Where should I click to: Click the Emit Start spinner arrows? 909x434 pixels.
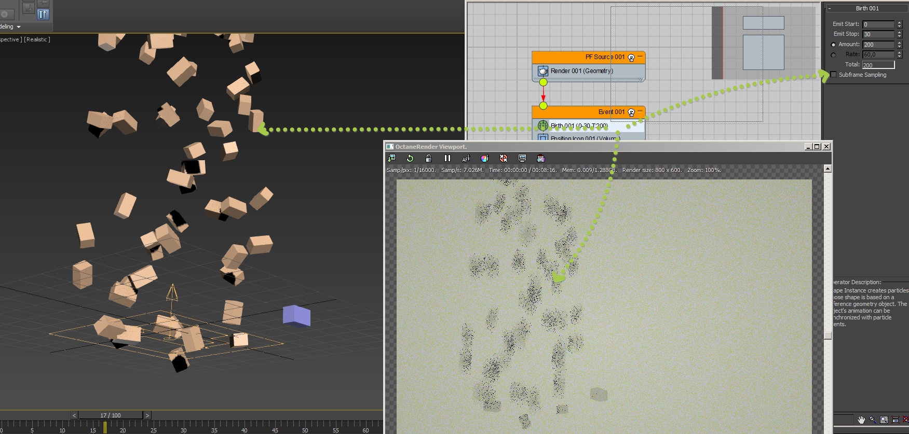(900, 24)
